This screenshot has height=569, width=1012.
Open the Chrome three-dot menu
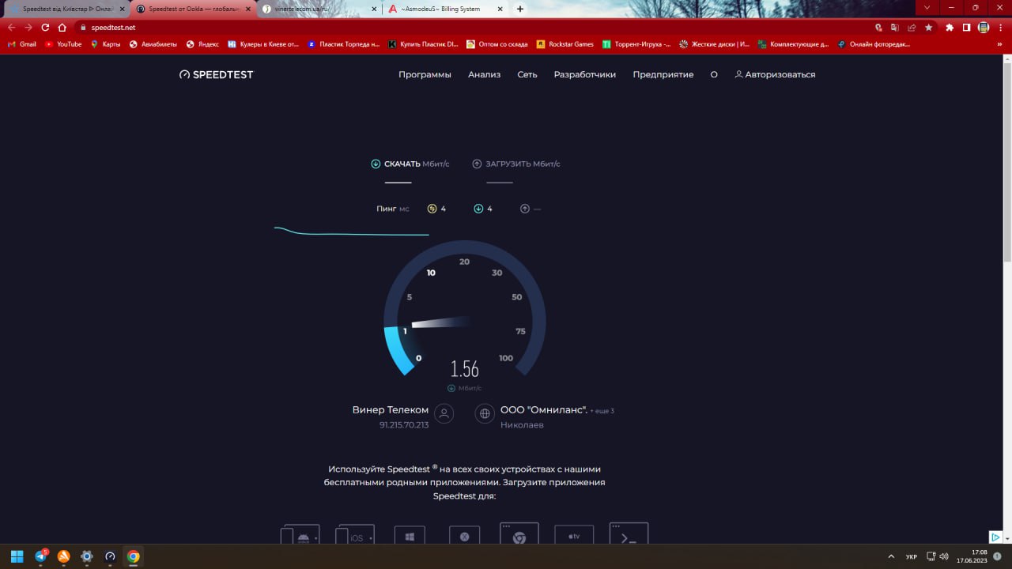[x=1001, y=27]
